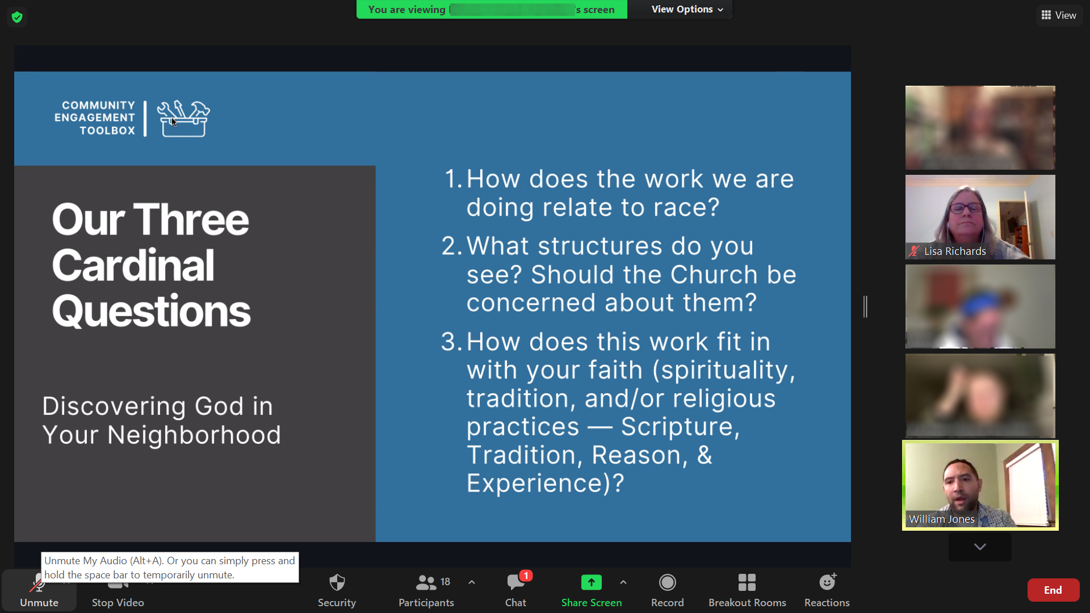Grab the divider handle beside the video panel

pos(865,306)
